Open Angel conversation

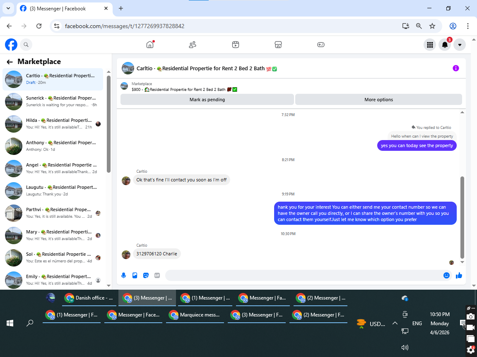tap(53, 169)
